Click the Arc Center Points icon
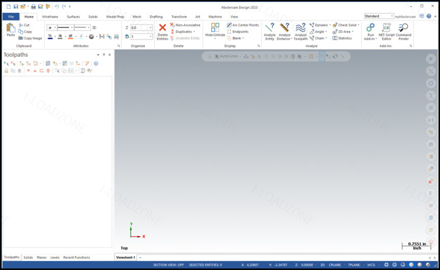Image resolution: width=440 pixels, height=270 pixels. coord(229,25)
